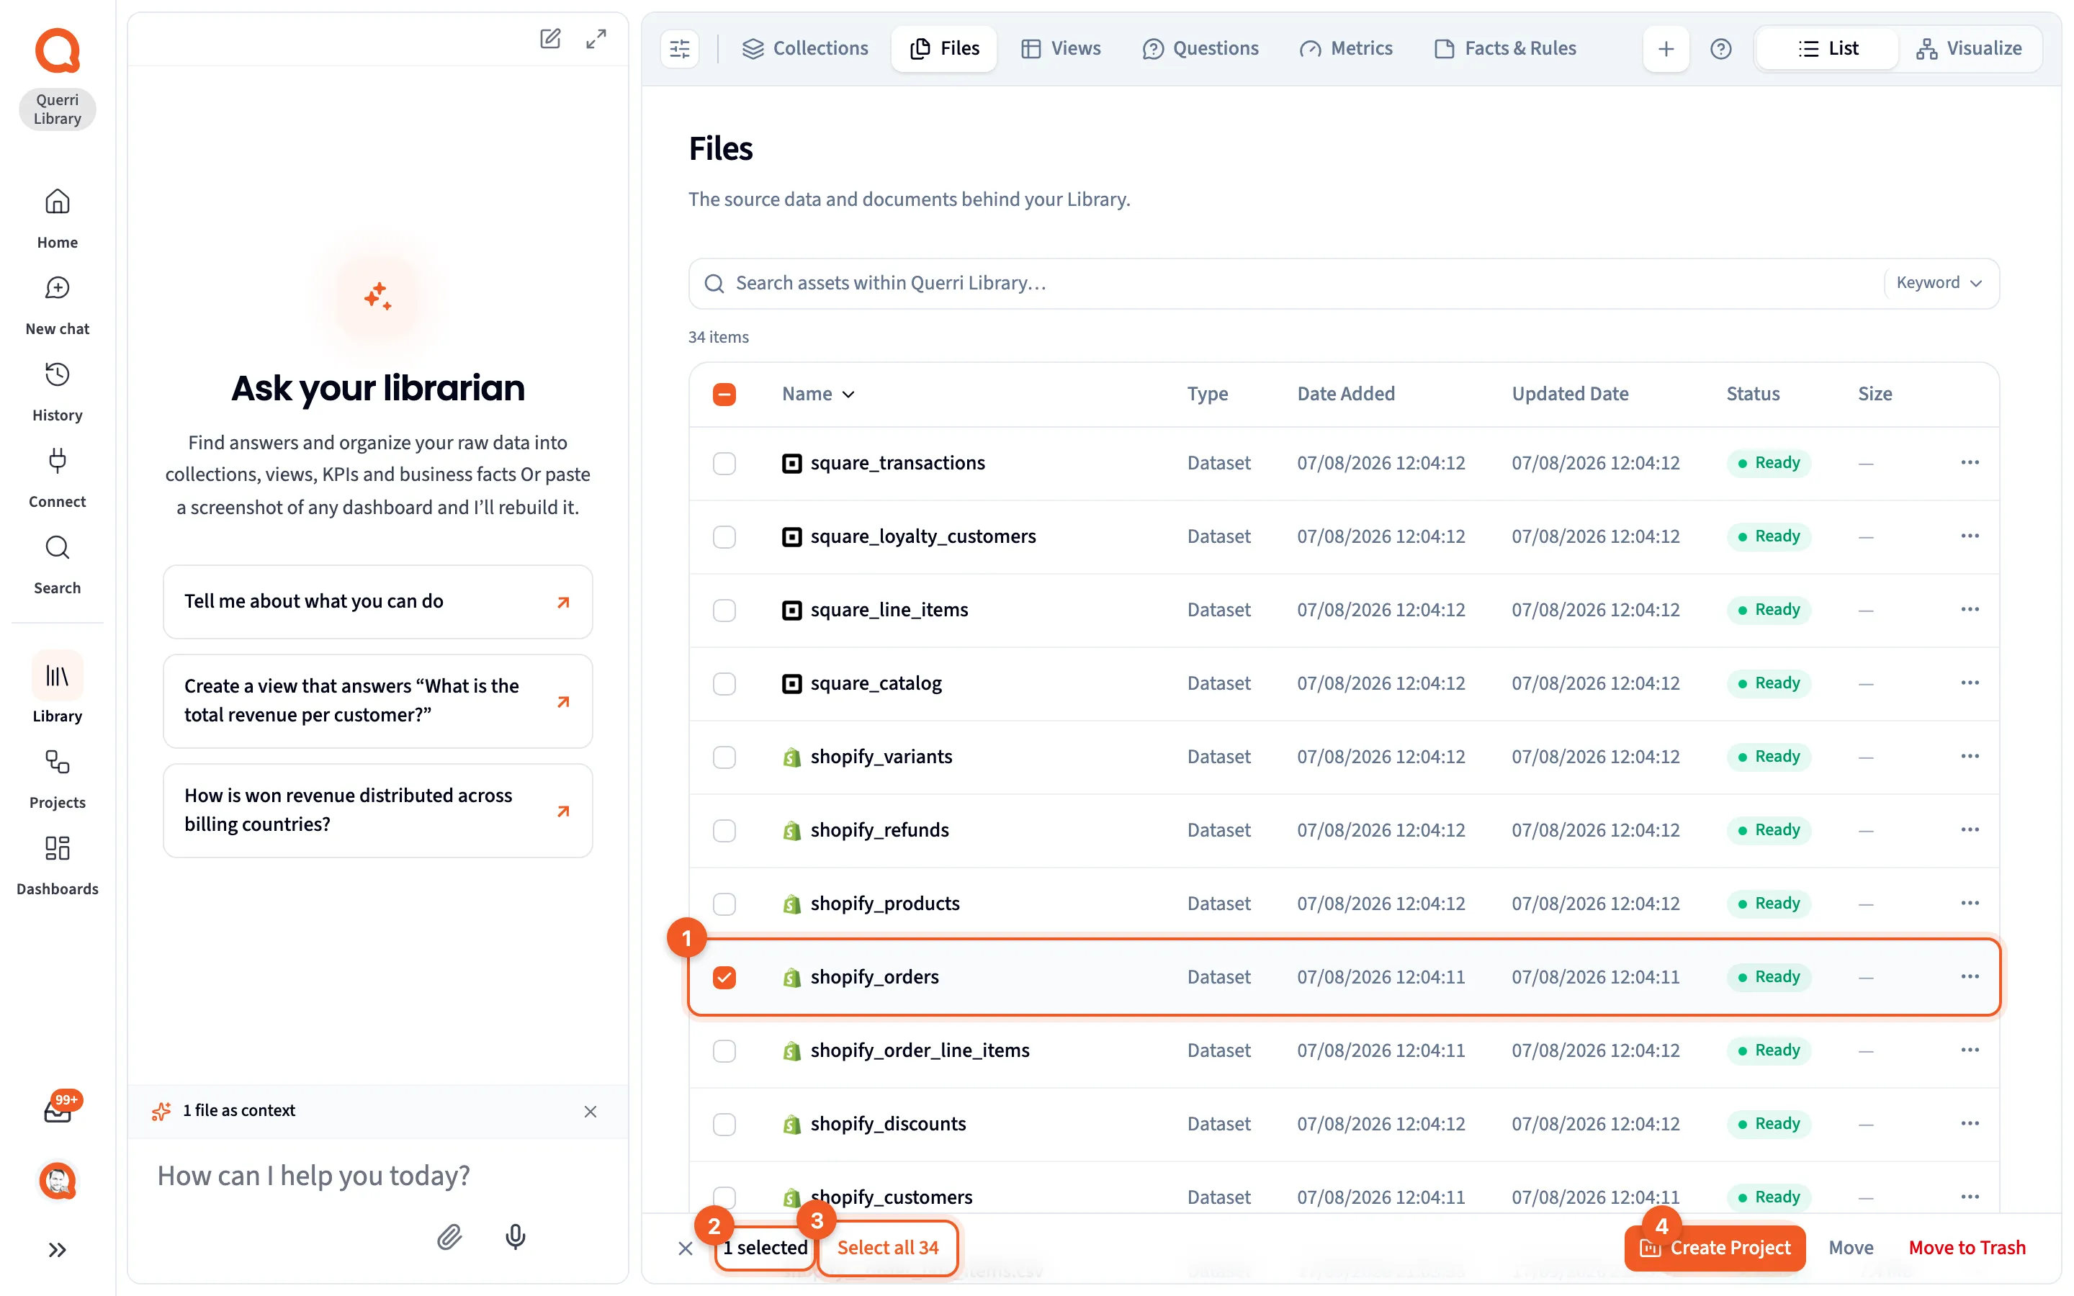Viewport: 2074px width, 1296px height.
Task: Check the shopify_order_line_items checkbox
Action: (x=724, y=1051)
